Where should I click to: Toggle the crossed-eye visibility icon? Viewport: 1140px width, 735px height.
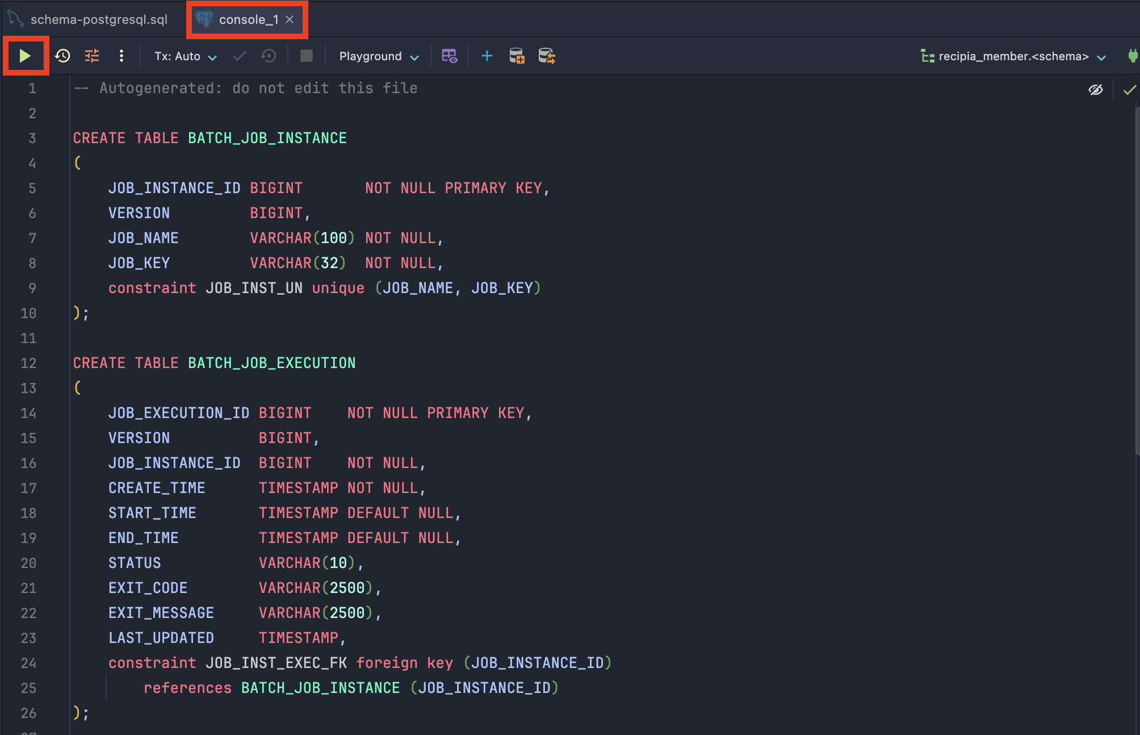point(1095,90)
